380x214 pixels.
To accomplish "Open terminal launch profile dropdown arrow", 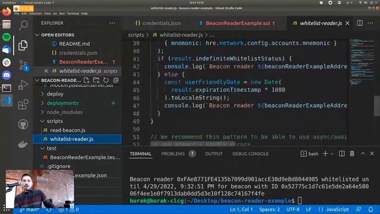I will click(x=332, y=154).
